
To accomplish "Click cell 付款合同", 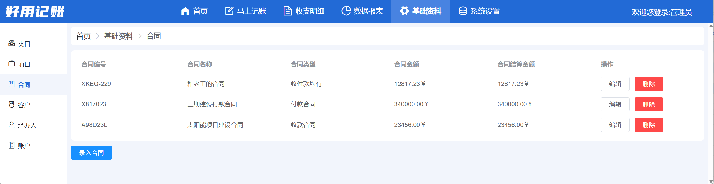I will click(x=303, y=104).
